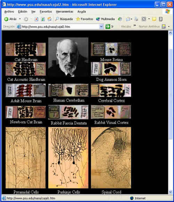Open the Norton AntiVirus dropdown arrow
This screenshot has width=174, height=202.
click(169, 27)
